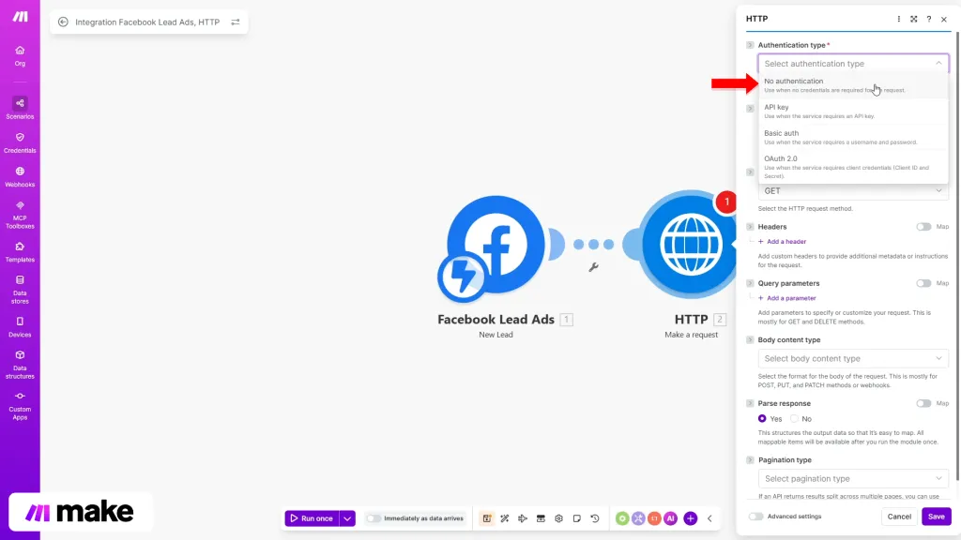Open Templates in the sidebar
The height and width of the screenshot is (540, 961).
[x=20, y=251]
